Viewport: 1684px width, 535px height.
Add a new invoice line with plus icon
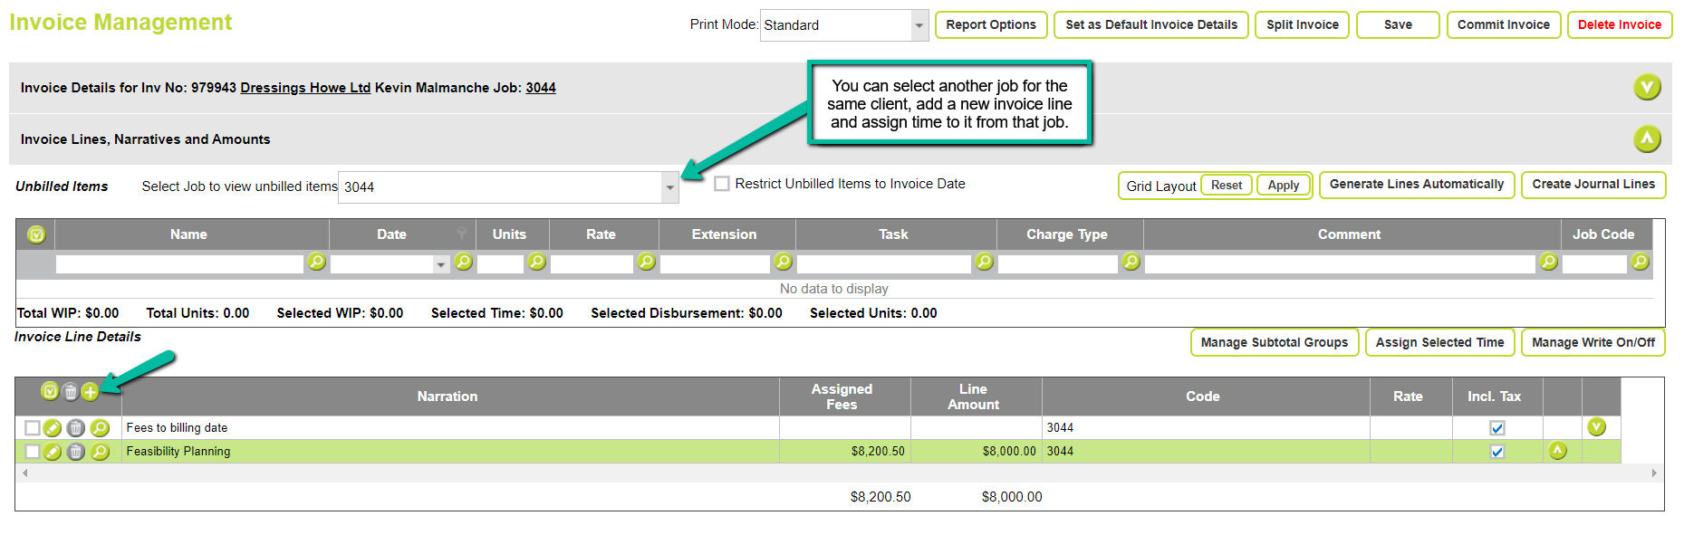90,391
